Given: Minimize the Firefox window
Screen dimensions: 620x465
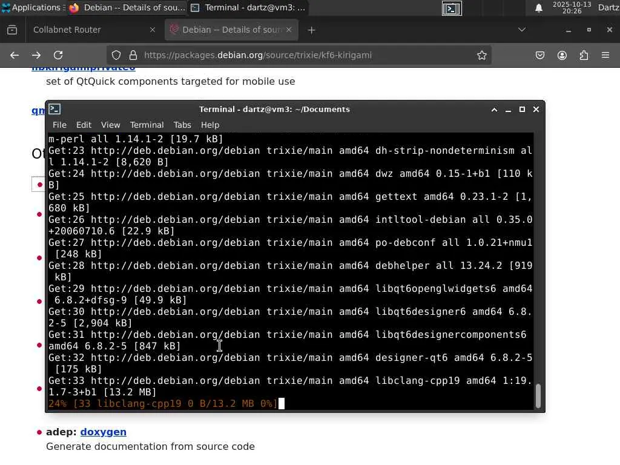Looking at the screenshot, I should (568, 30).
